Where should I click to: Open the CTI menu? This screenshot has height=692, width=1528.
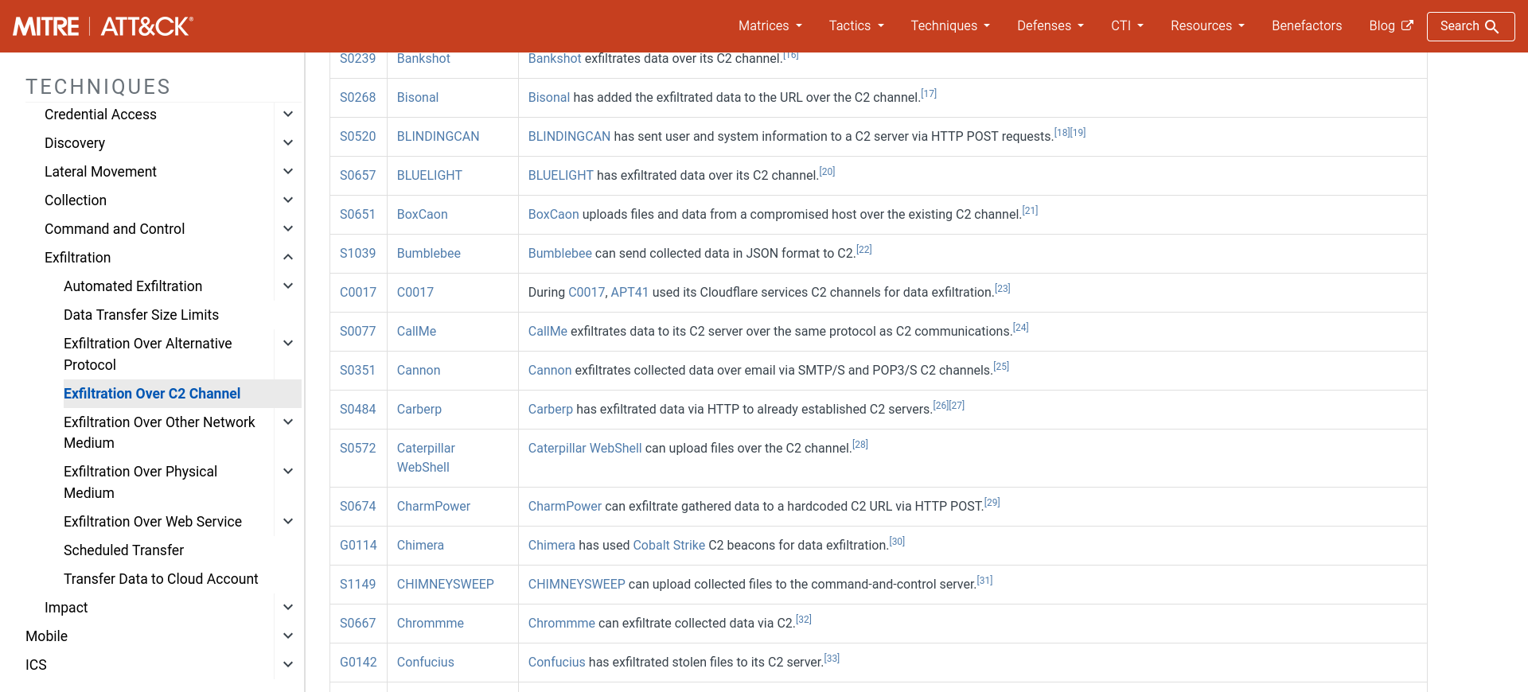pos(1127,26)
